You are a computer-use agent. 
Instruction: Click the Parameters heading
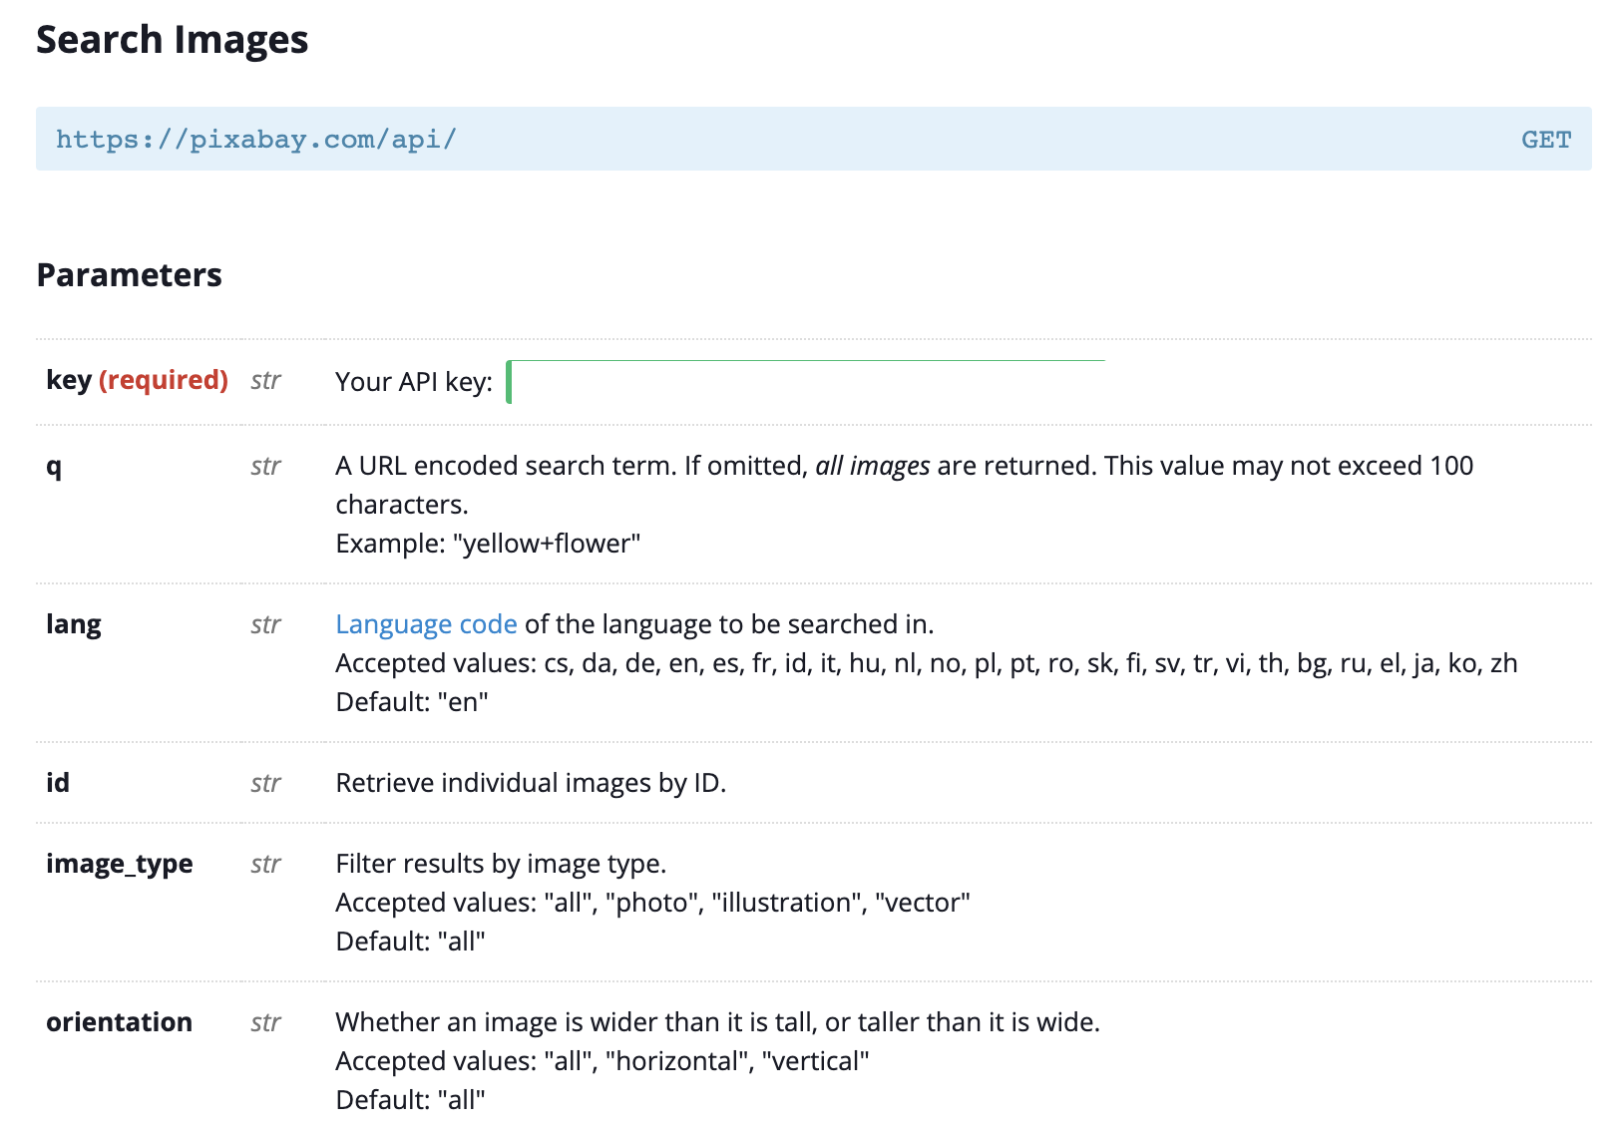[130, 275]
